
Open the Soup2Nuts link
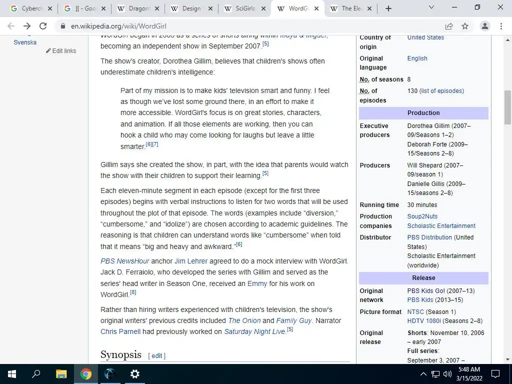pos(422,216)
